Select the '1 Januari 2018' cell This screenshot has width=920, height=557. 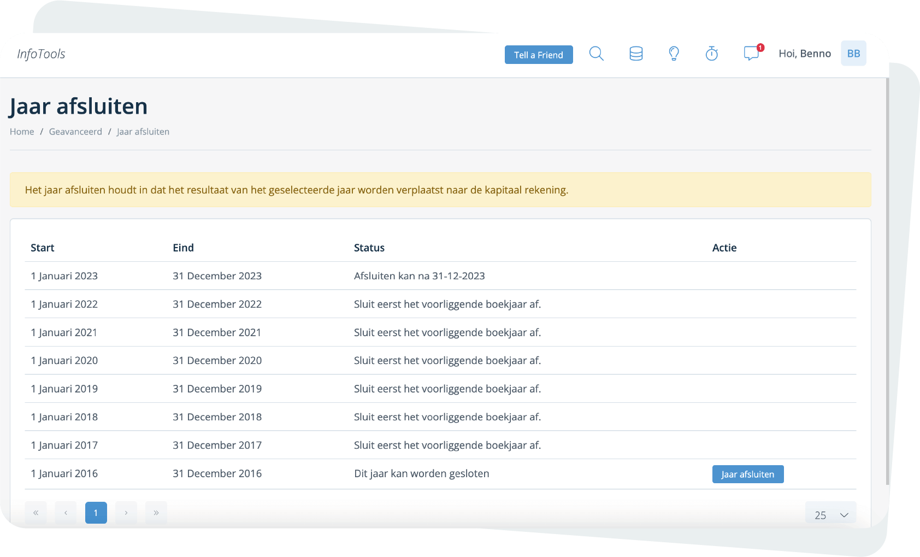coord(64,417)
